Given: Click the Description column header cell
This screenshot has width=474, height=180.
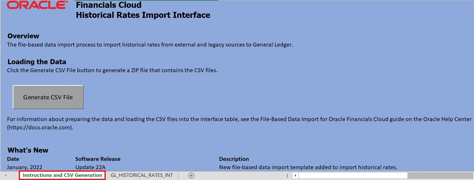Looking at the screenshot, I should click(x=234, y=159).
